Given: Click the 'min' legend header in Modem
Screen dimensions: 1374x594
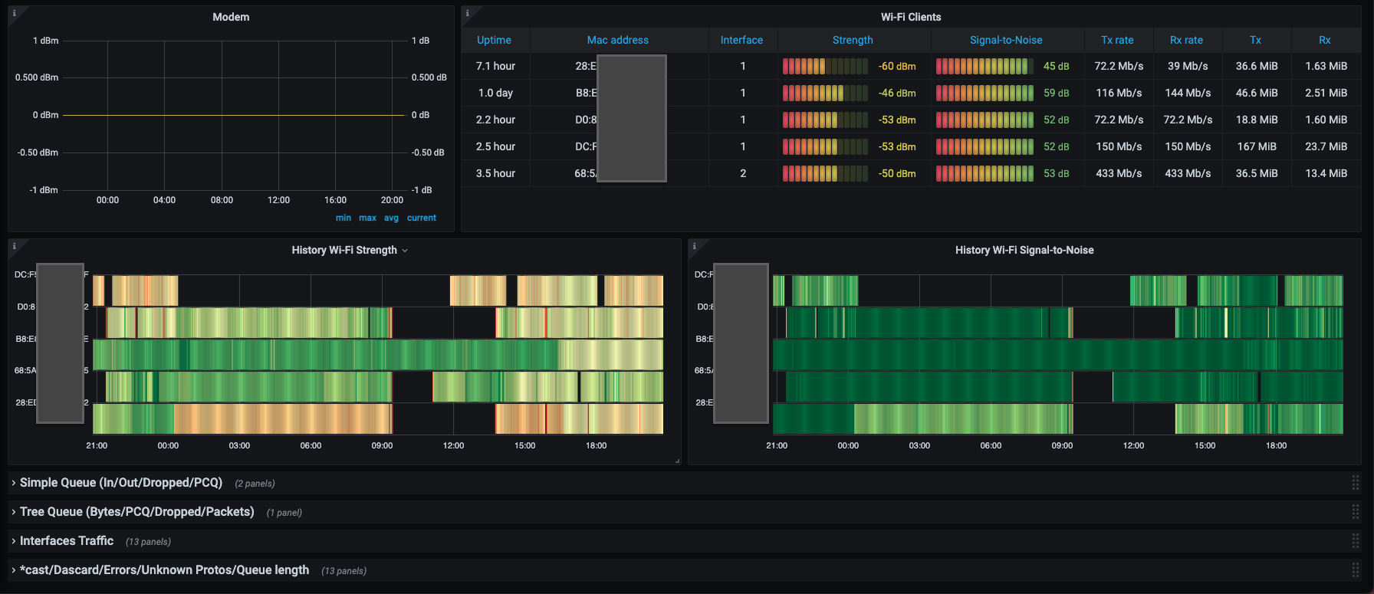Looking at the screenshot, I should coord(343,218).
